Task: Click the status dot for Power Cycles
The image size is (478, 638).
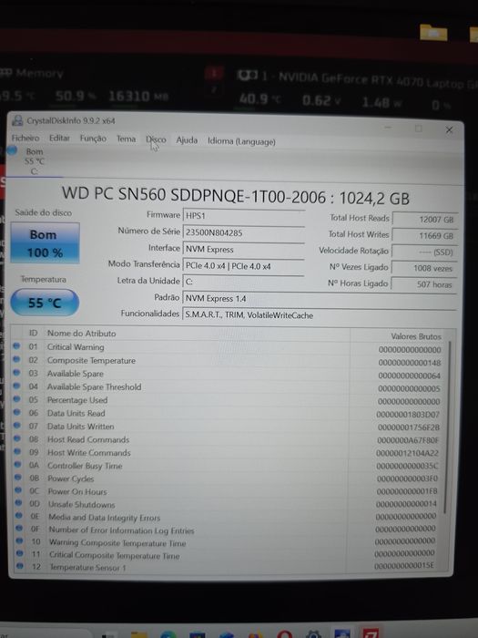Action: [x=18, y=478]
